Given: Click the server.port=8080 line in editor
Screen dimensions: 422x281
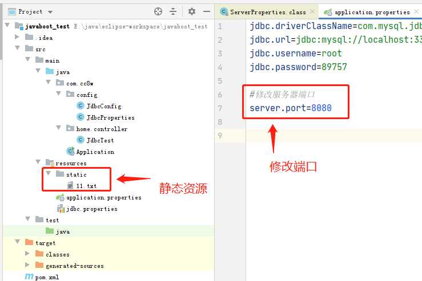Looking at the screenshot, I should point(291,108).
